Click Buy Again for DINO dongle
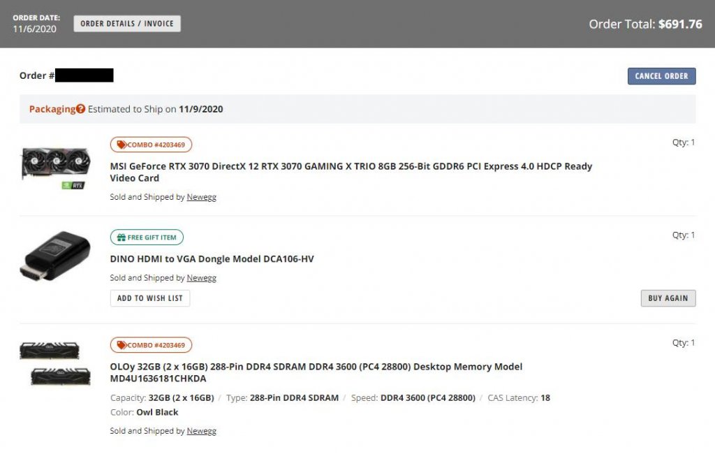715x454 pixels. [x=668, y=298]
